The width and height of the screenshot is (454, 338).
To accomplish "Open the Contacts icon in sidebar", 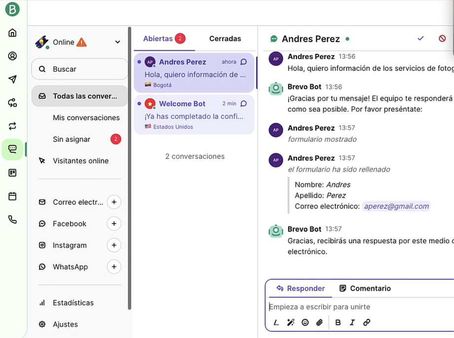I will point(12,56).
